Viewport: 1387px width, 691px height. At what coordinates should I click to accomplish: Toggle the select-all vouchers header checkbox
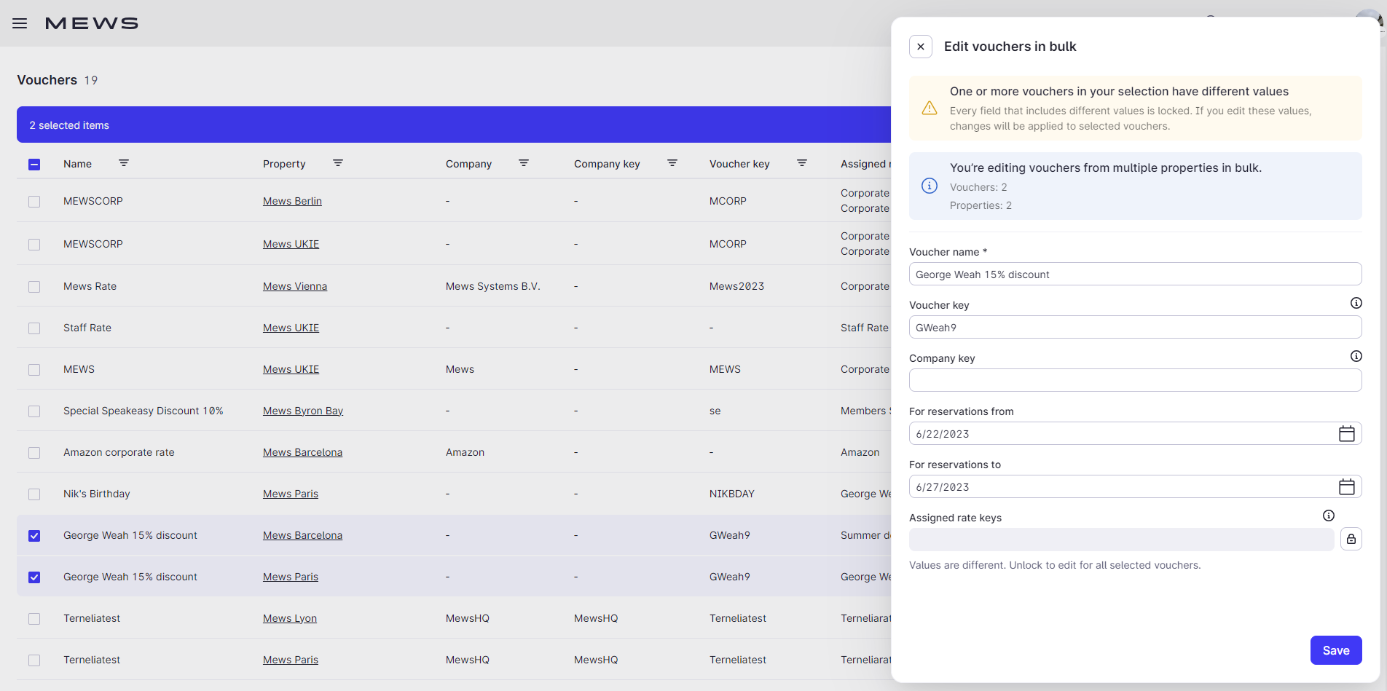pos(34,165)
